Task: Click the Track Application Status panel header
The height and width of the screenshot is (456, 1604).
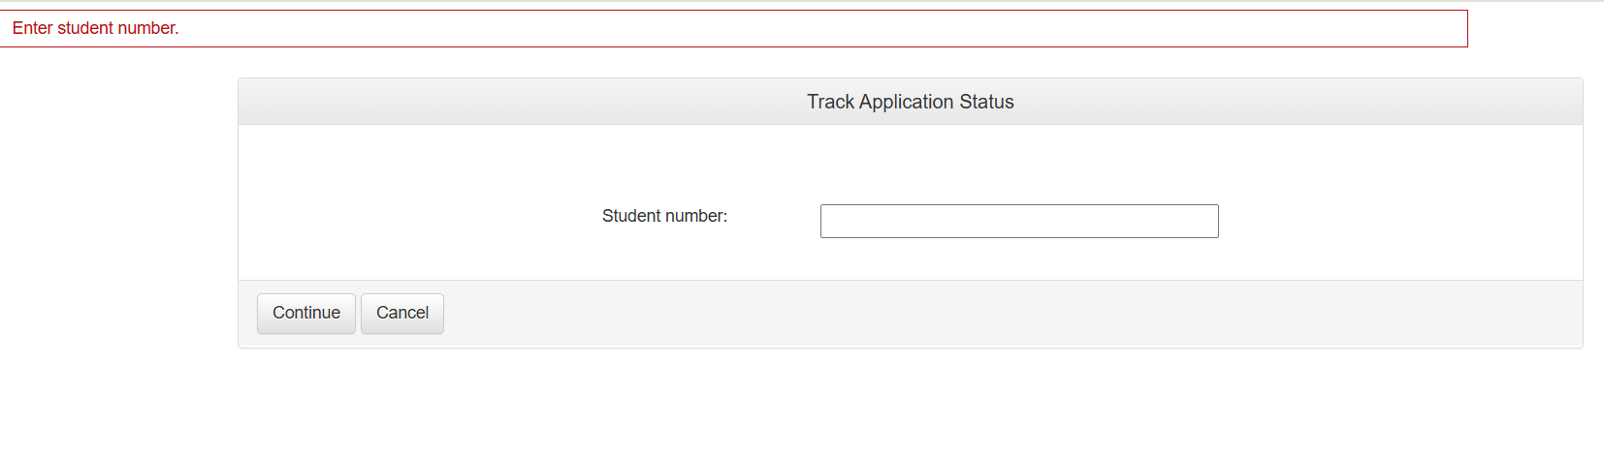Action: [x=910, y=102]
